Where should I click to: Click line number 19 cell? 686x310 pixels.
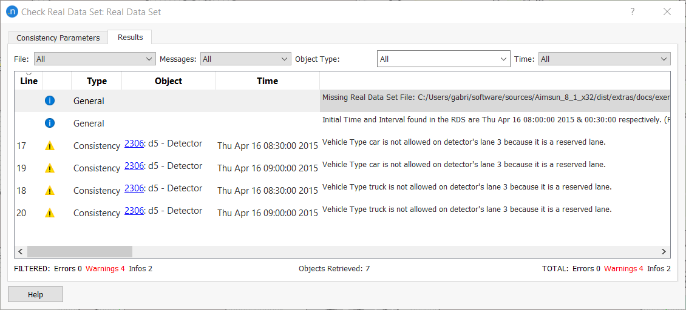(21, 168)
